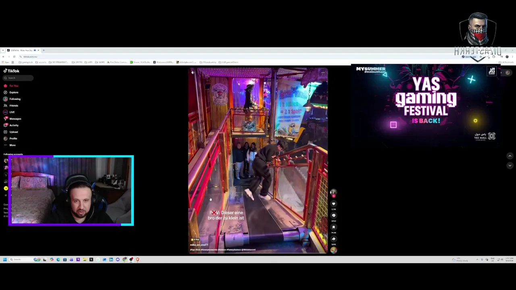Go to the previous video with up arrow
Image resolution: width=516 pixels, height=290 pixels.
tap(510, 156)
